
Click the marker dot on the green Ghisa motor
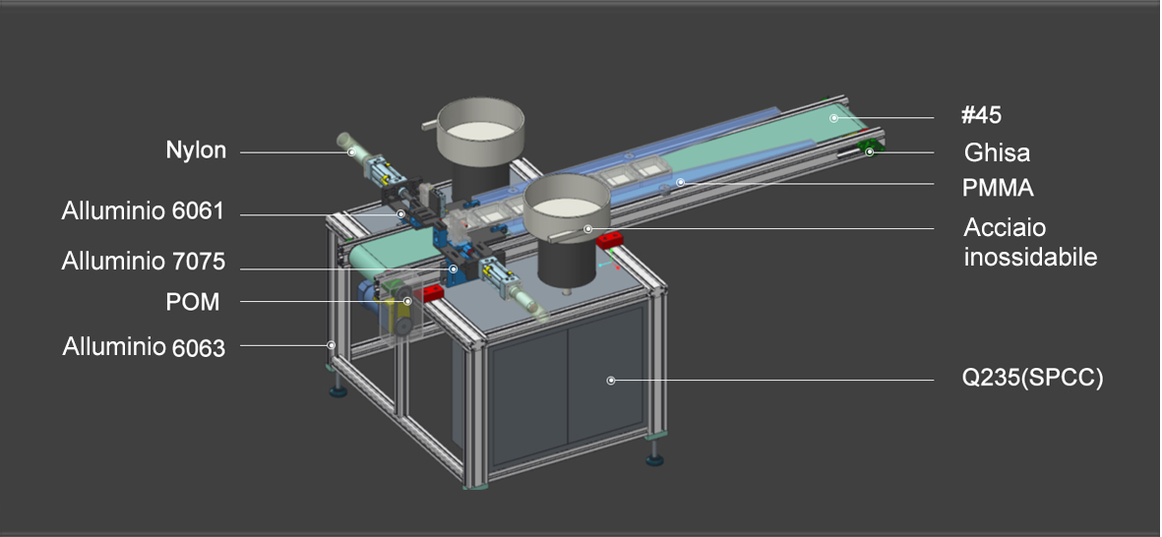click(870, 151)
